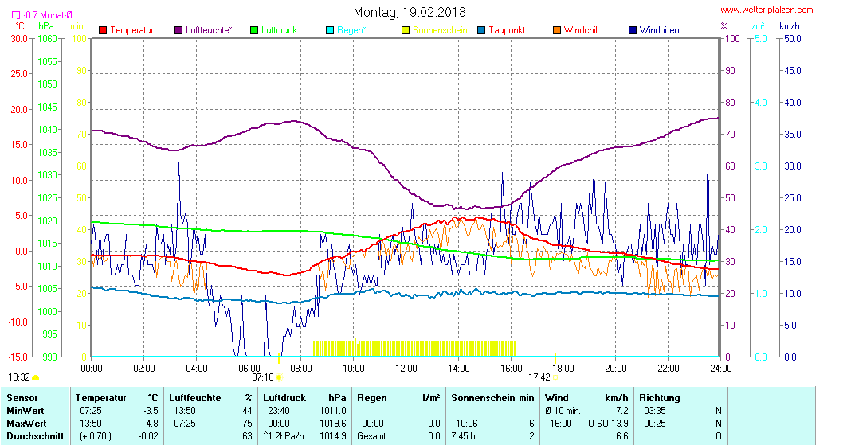The width and height of the screenshot is (843, 445).
Task: Click the day length icon beside 10:32
Action: (x=36, y=378)
